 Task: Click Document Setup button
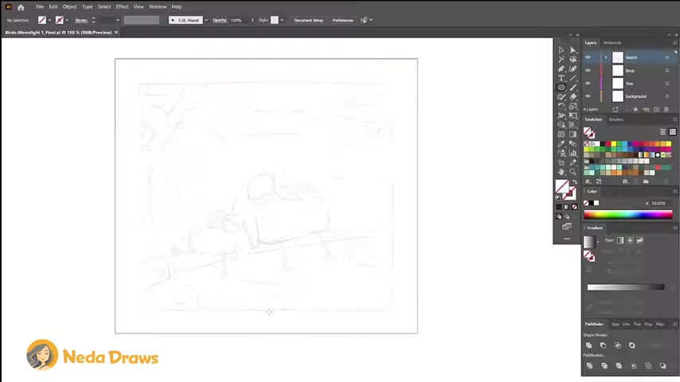(x=308, y=21)
